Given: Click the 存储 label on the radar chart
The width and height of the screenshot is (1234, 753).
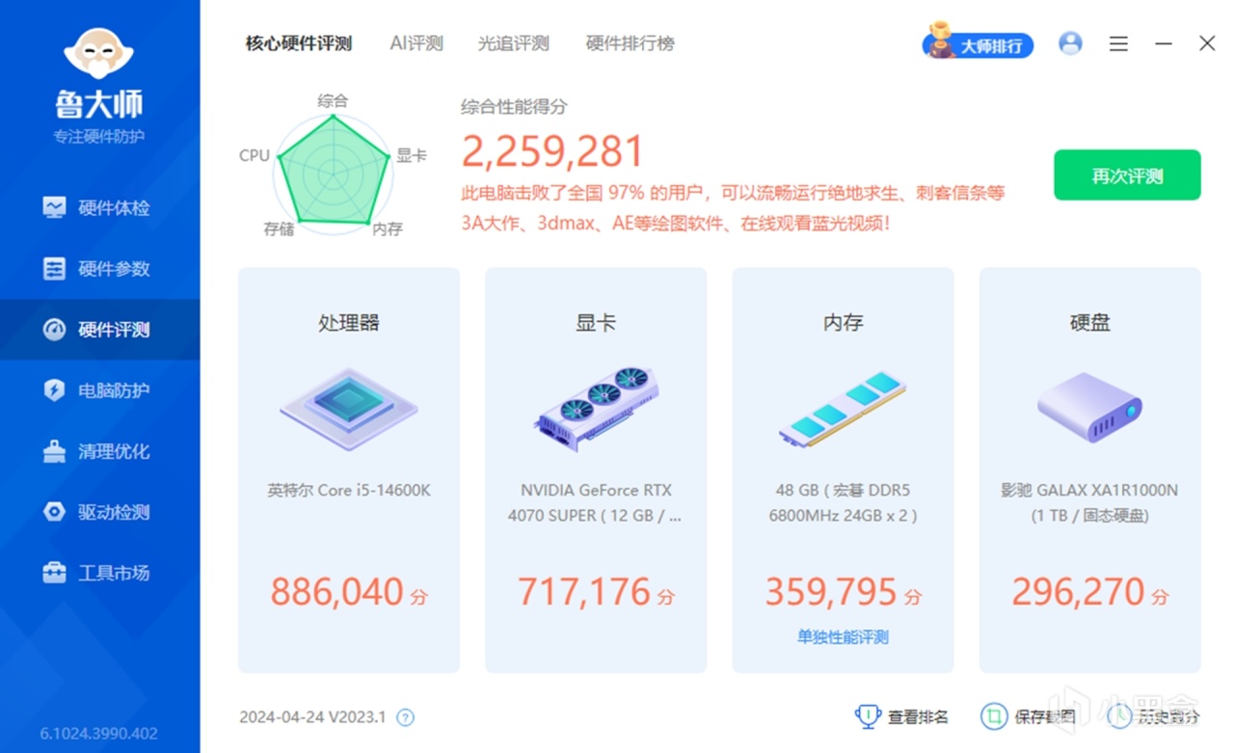Looking at the screenshot, I should click(x=279, y=229).
